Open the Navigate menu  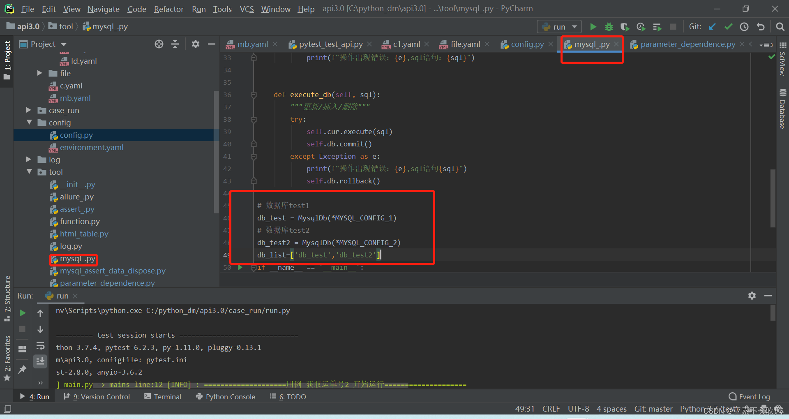pos(104,9)
